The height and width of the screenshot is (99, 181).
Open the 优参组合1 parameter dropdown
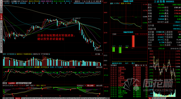coord(81,86)
